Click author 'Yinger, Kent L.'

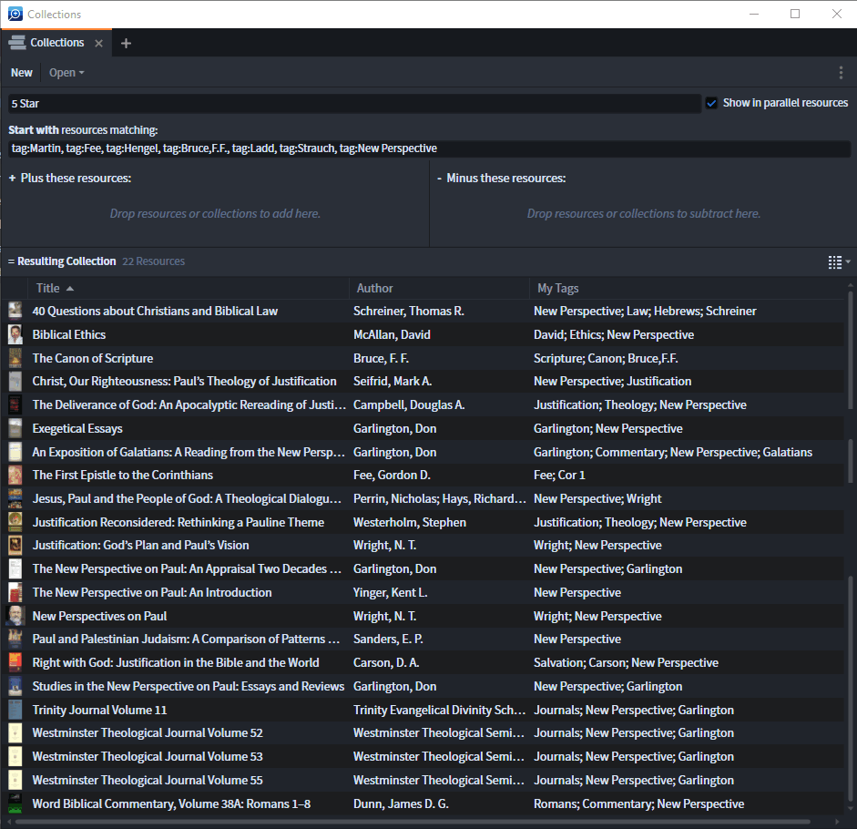click(x=390, y=592)
